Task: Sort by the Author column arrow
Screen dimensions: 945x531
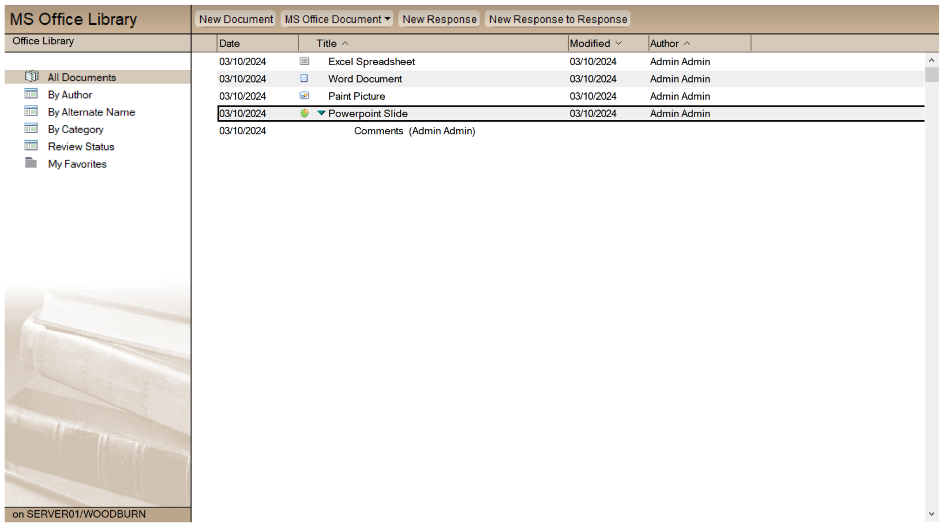Action: [687, 43]
